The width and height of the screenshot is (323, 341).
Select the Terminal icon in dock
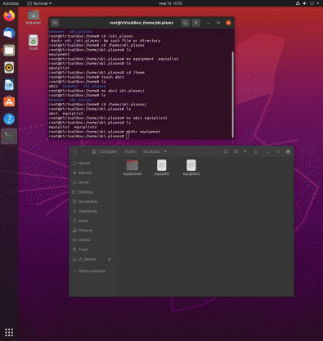(x=9, y=136)
